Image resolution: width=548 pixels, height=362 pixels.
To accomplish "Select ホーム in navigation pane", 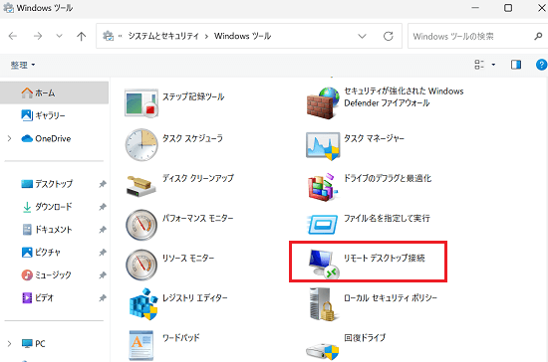I will (54, 92).
